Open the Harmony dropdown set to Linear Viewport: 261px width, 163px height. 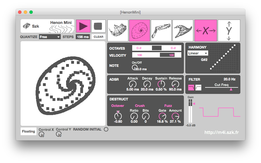[198, 53]
